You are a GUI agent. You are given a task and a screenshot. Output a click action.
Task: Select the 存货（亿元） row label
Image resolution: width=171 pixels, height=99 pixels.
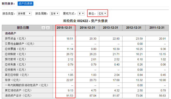[x=13, y=80]
